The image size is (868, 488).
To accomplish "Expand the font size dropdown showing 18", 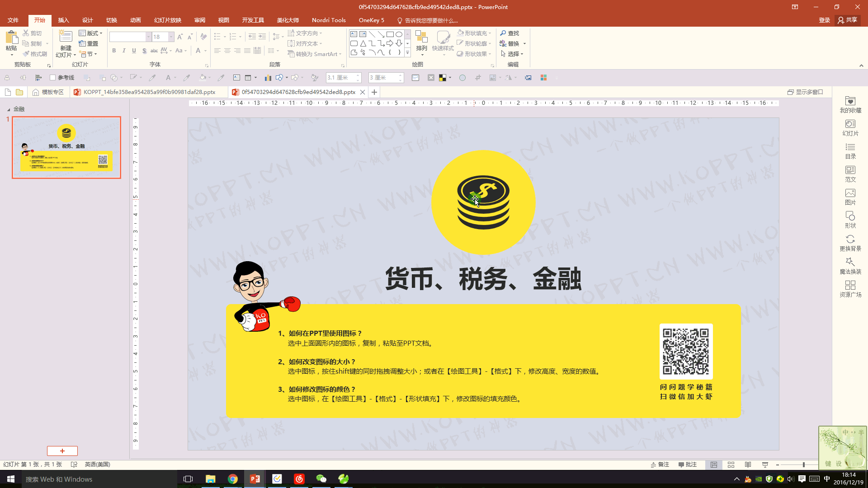I will pyautogui.click(x=171, y=37).
